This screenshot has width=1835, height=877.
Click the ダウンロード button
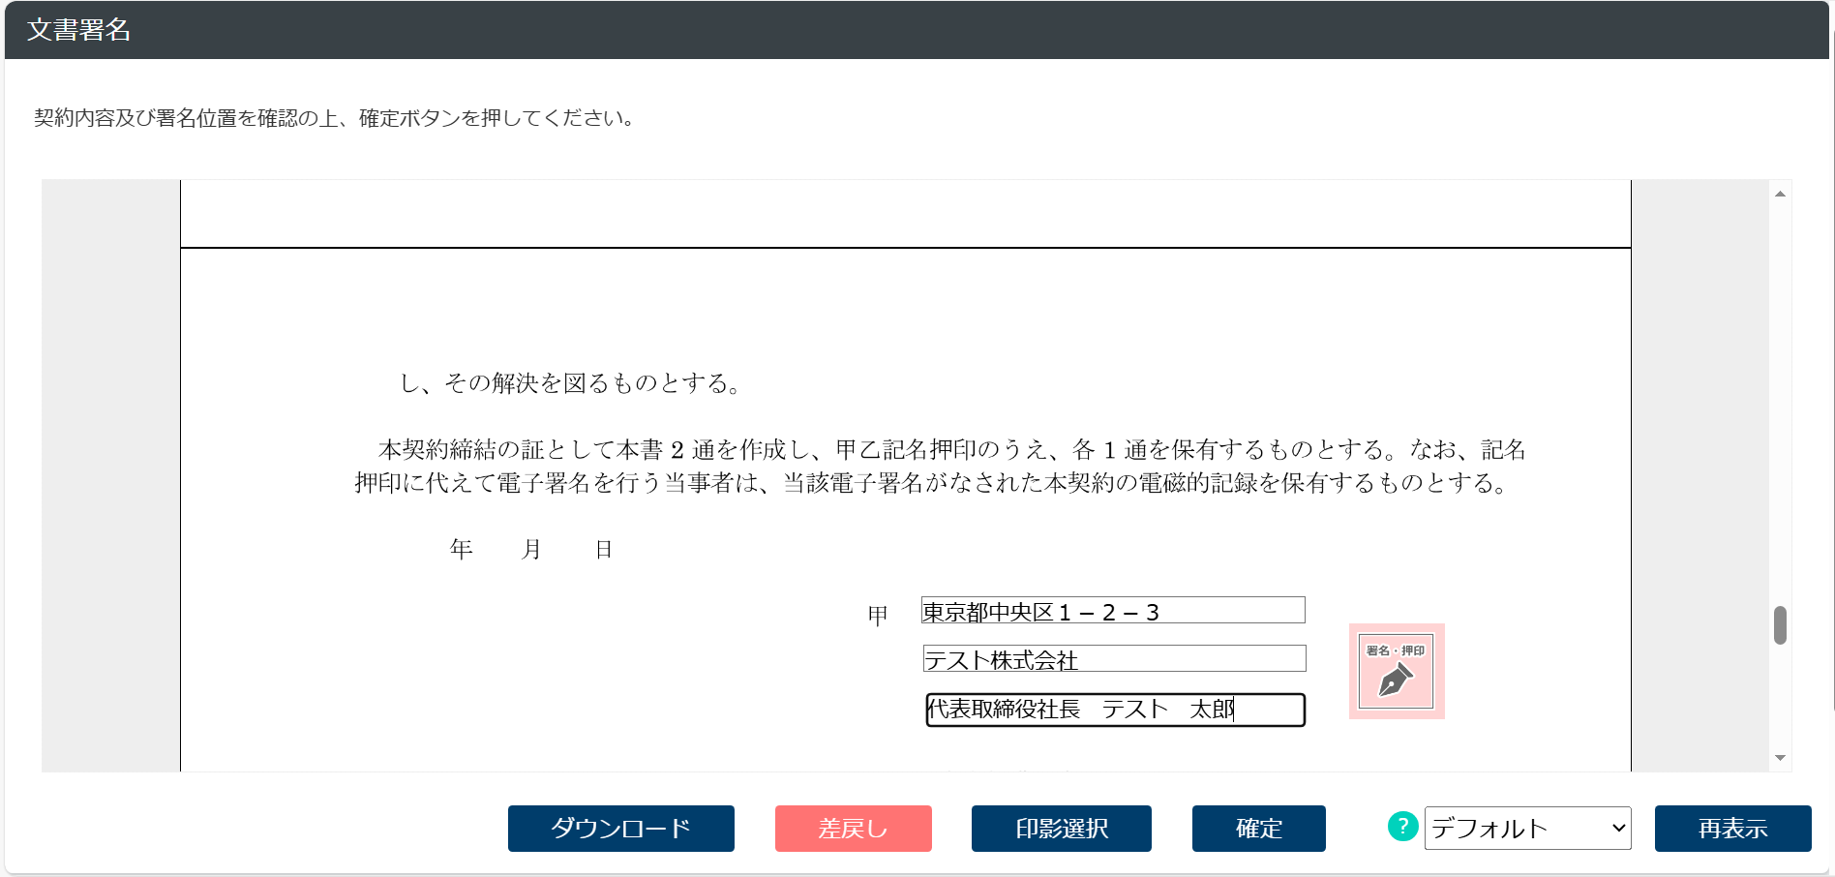pyautogui.click(x=620, y=829)
